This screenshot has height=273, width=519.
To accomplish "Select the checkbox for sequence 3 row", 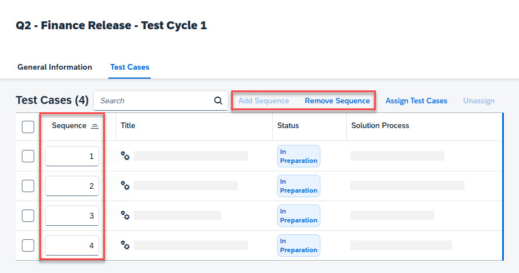I will click(28, 216).
